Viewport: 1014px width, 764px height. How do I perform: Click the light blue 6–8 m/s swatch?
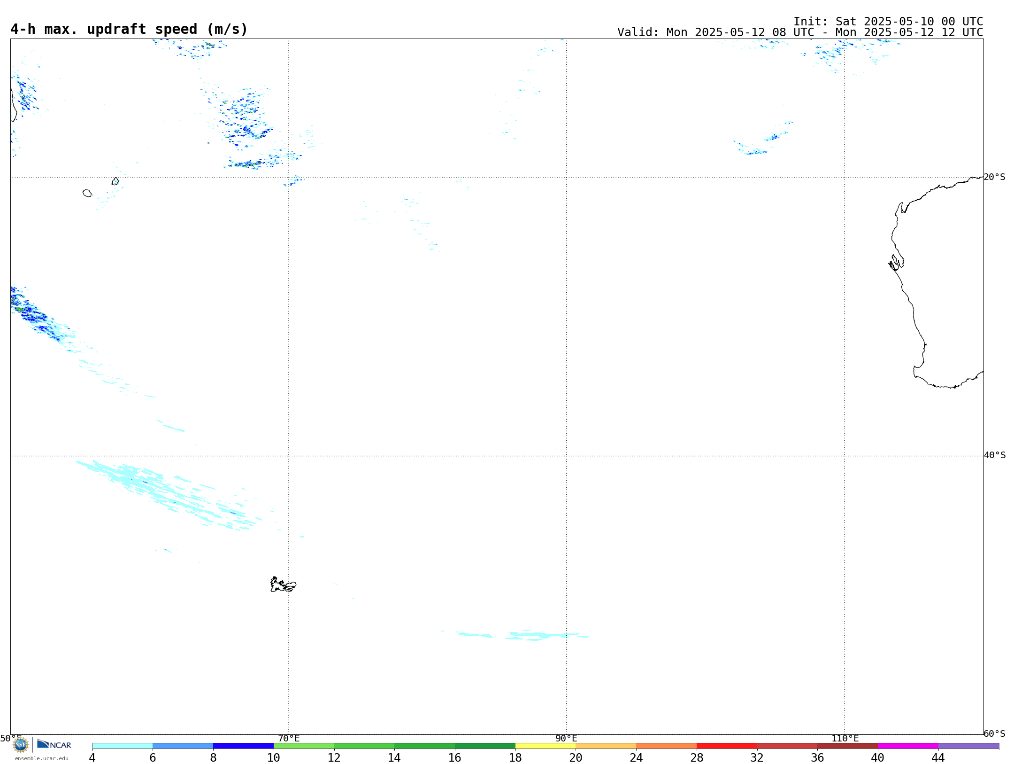coord(183,746)
